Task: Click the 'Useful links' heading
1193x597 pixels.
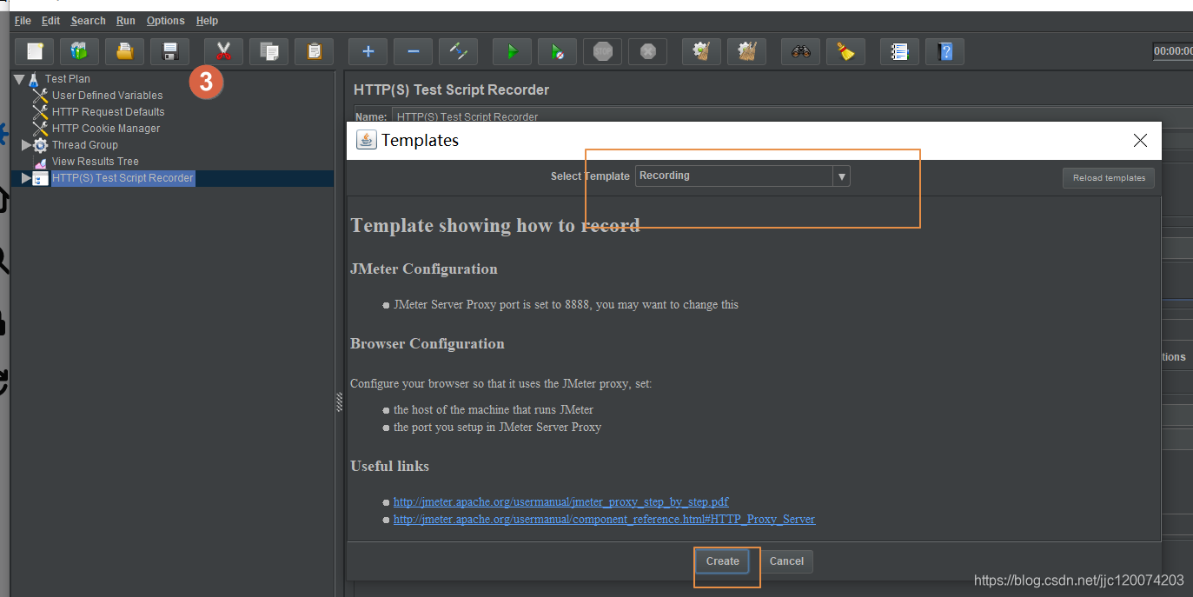Action: [x=389, y=467]
